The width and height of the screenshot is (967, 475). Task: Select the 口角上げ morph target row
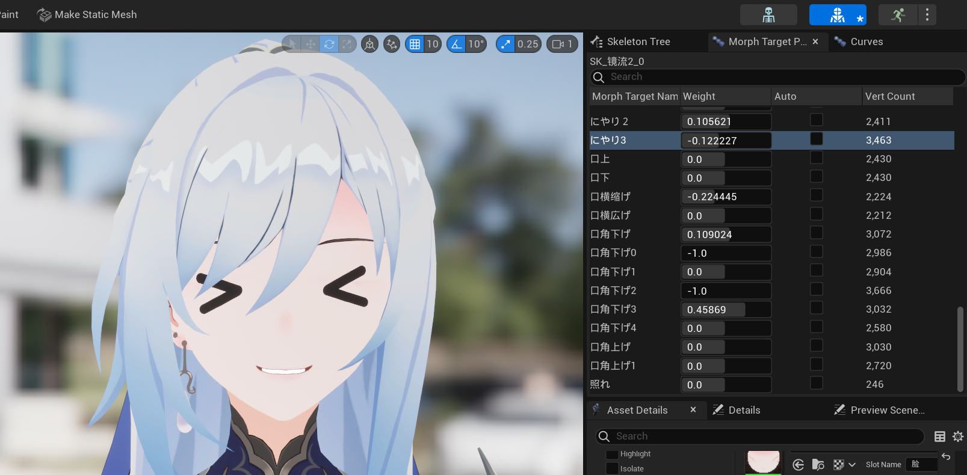[771, 347]
